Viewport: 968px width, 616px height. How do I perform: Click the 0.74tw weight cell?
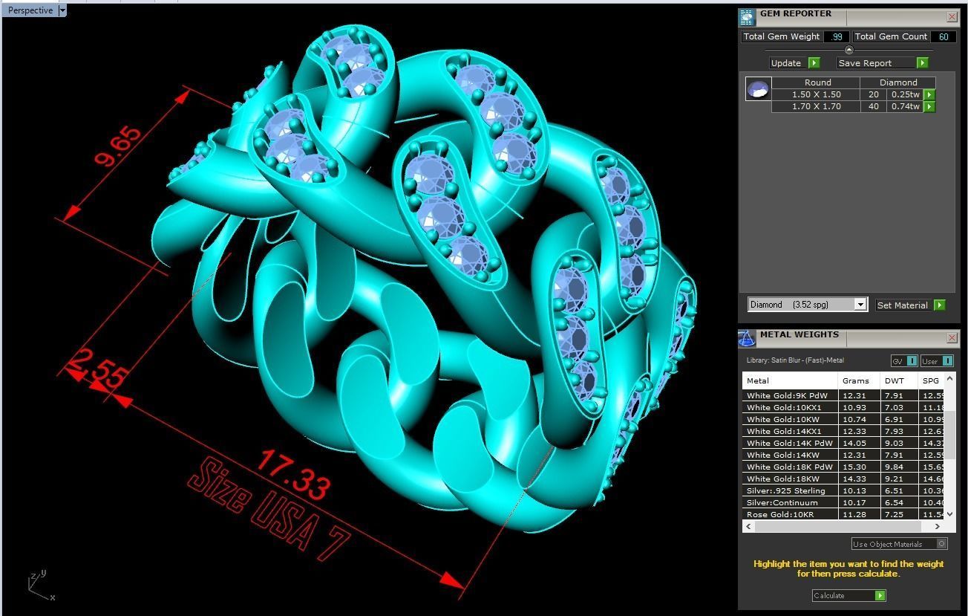pyautogui.click(x=906, y=106)
